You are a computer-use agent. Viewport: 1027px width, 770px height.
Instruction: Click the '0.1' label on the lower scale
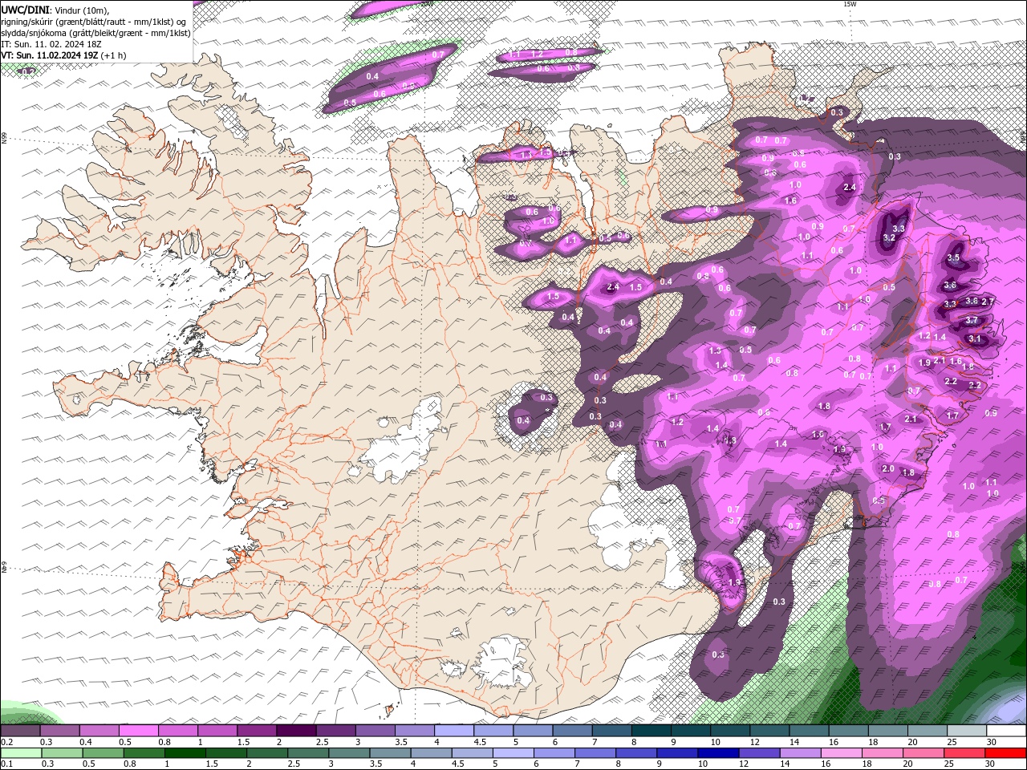[8, 764]
